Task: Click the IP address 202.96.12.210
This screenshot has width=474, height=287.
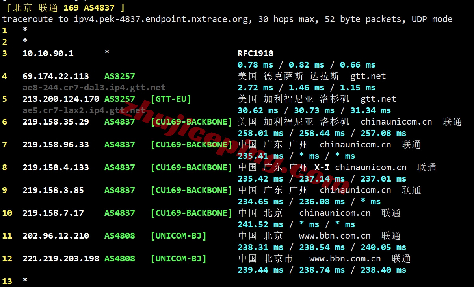Action: point(56,236)
